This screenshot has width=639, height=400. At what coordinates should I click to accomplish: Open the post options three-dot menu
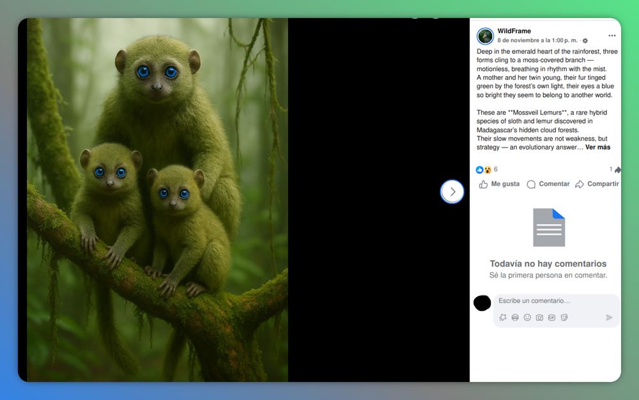tap(612, 36)
